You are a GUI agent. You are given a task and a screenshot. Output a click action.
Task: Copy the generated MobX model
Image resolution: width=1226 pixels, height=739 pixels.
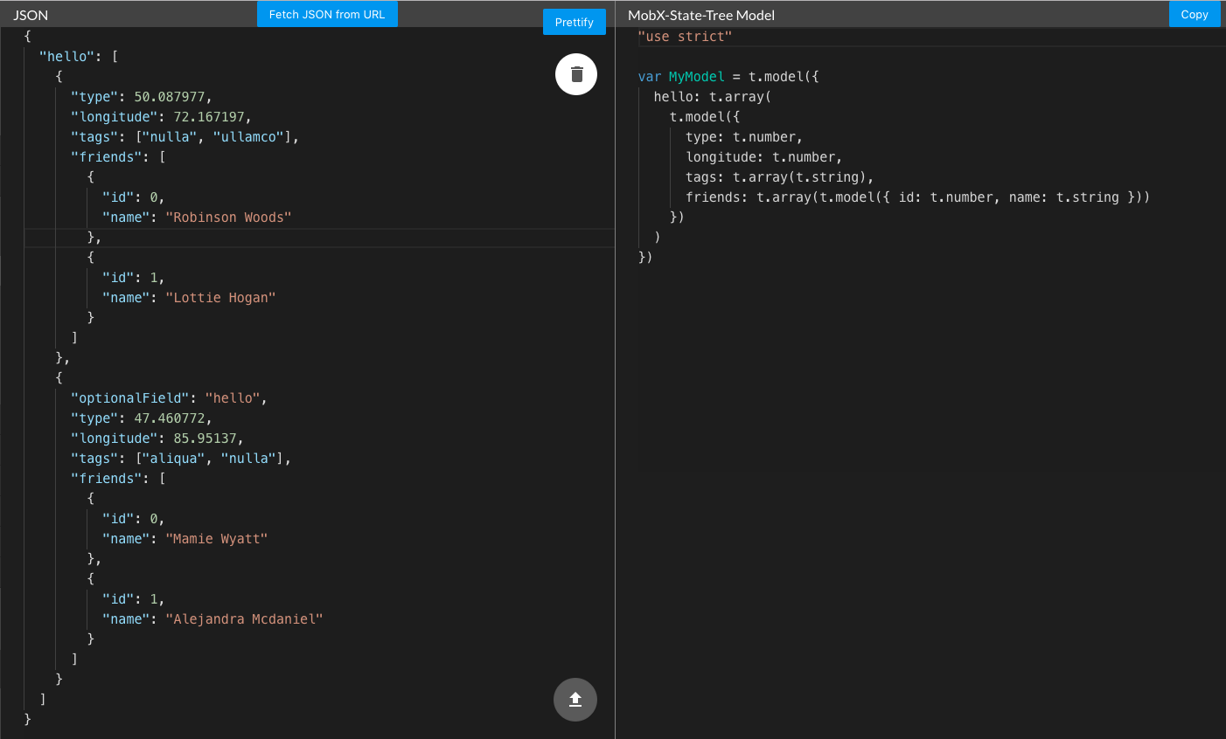(1195, 14)
